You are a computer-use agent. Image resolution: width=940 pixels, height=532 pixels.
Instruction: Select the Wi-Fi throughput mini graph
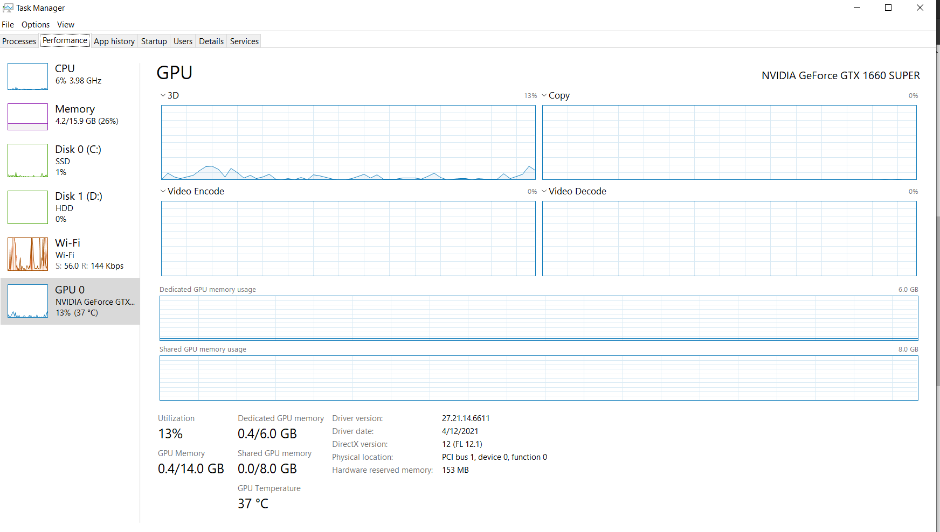coord(28,254)
